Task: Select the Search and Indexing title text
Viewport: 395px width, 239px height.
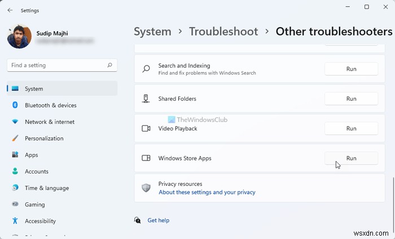Action: click(x=184, y=66)
